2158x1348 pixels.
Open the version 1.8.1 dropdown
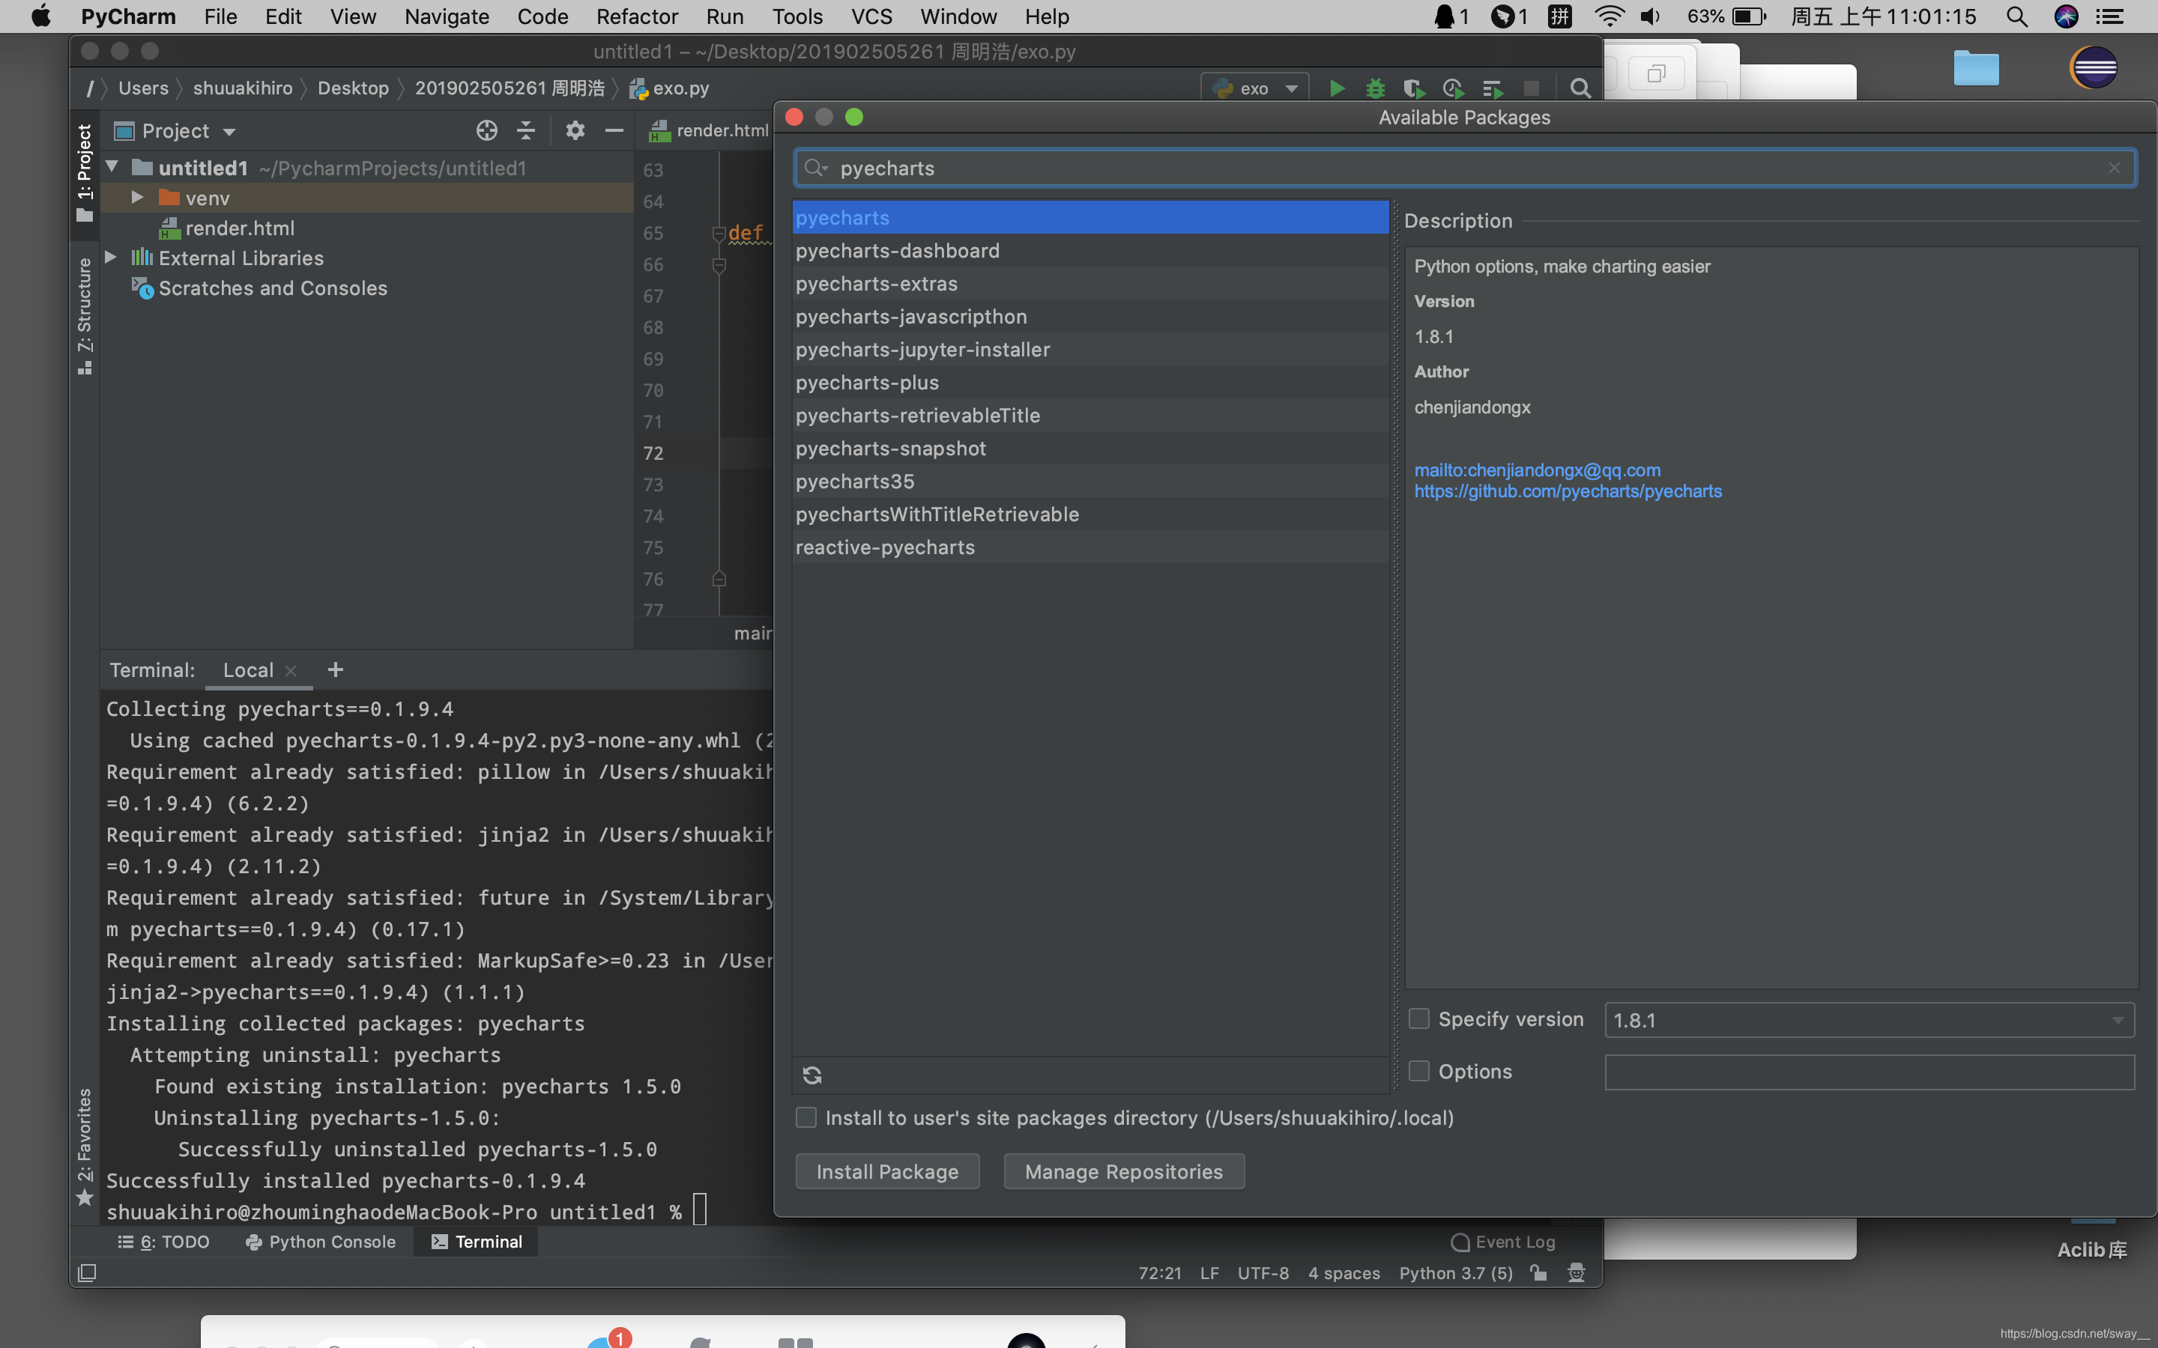2117,1020
